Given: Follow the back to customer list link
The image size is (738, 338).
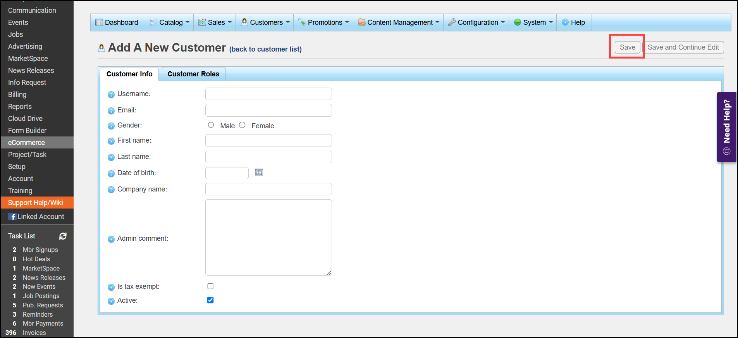Looking at the screenshot, I should click(x=265, y=49).
